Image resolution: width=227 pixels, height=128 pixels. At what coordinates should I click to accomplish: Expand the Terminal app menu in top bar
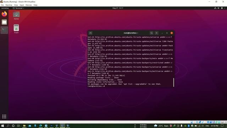[18, 8]
